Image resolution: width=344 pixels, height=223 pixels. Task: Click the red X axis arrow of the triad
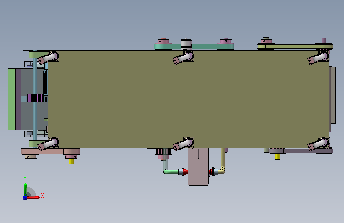[x=33, y=198]
